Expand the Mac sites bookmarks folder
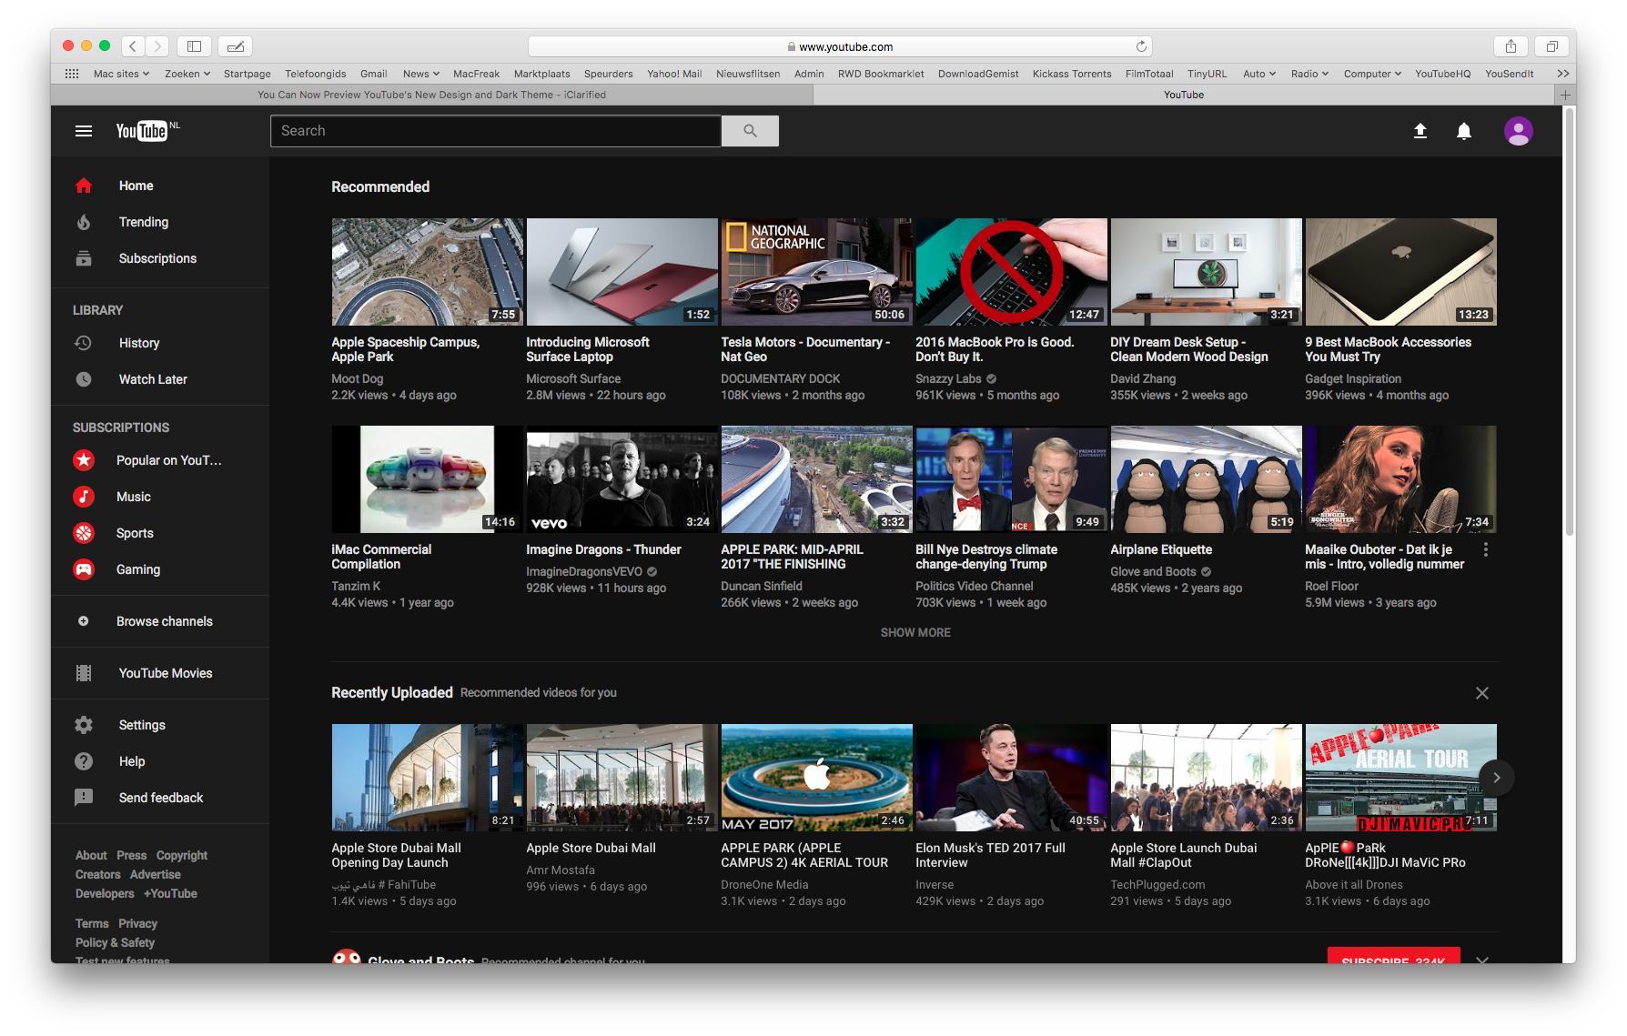The height and width of the screenshot is (1036, 1627). (x=121, y=74)
